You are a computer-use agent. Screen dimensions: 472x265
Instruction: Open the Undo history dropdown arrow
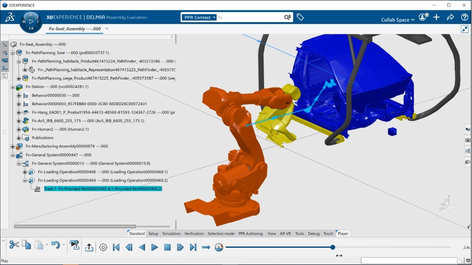coord(63,245)
